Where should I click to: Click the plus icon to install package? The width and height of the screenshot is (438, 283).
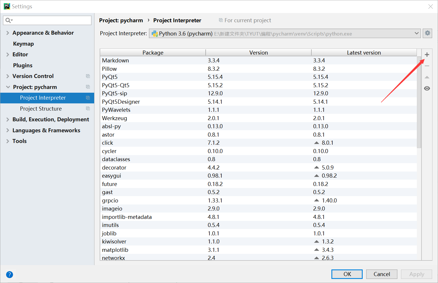[427, 55]
